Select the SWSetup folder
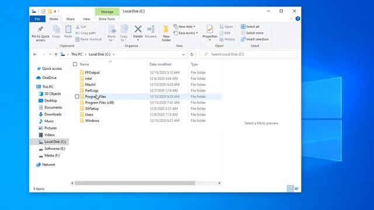 point(92,108)
